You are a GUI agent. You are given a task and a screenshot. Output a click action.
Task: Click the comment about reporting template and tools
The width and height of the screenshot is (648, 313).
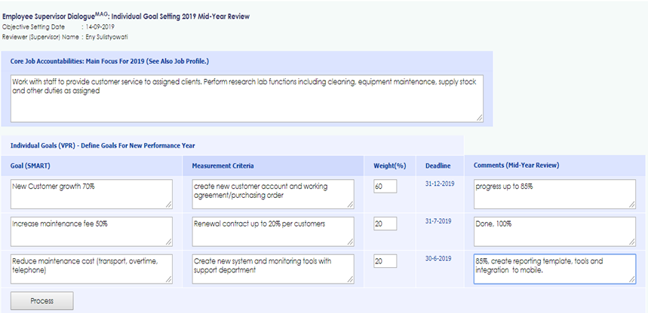click(554, 269)
